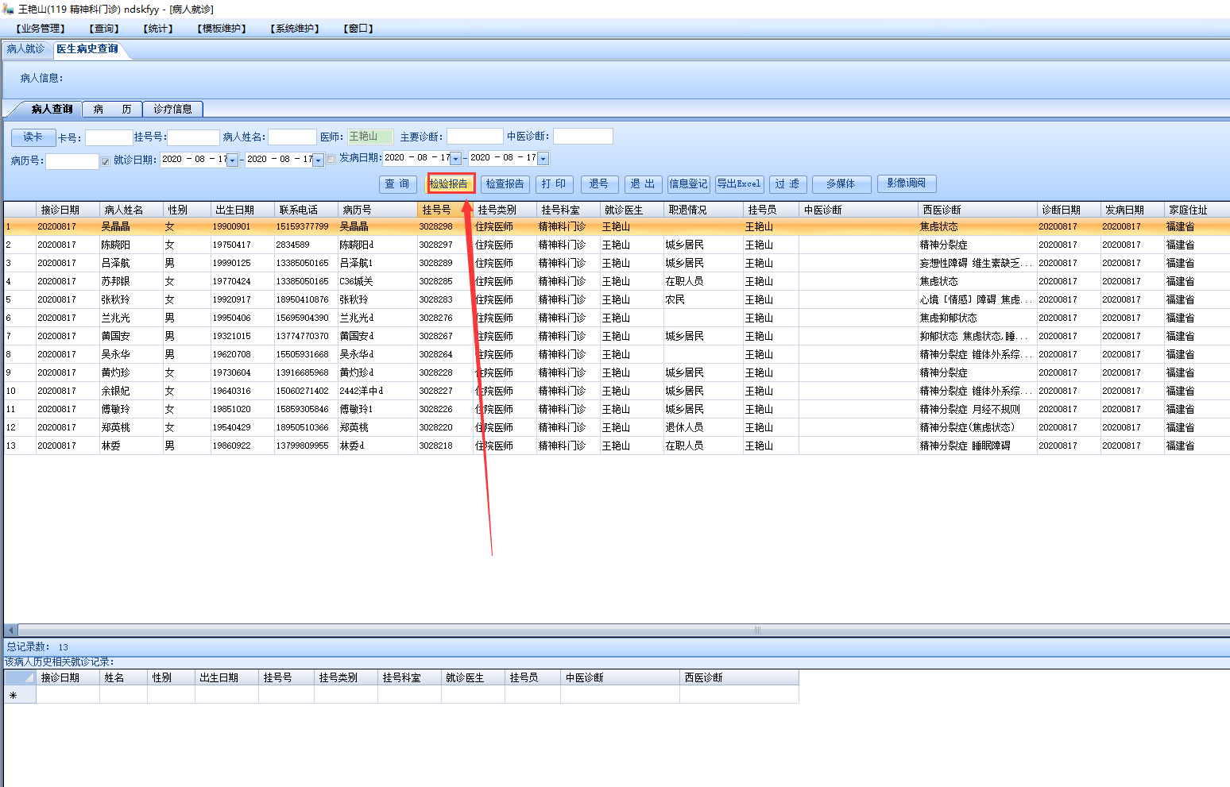Open the 诊疗信息 sub-tab
The image size is (1230, 787).
172,109
